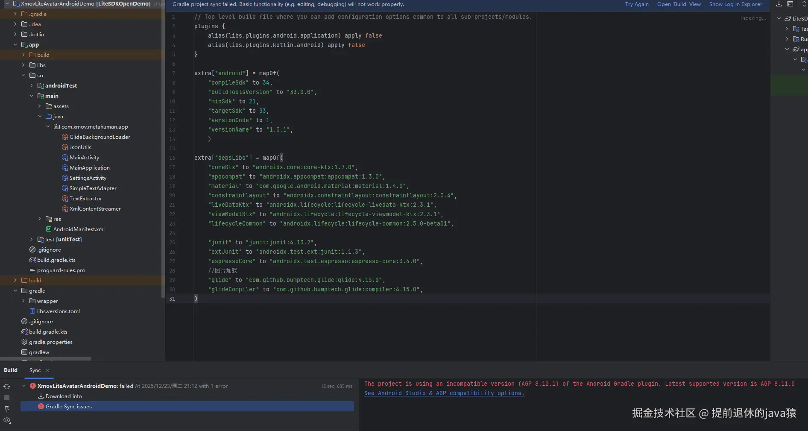Collapse the app module folder

coord(15,44)
